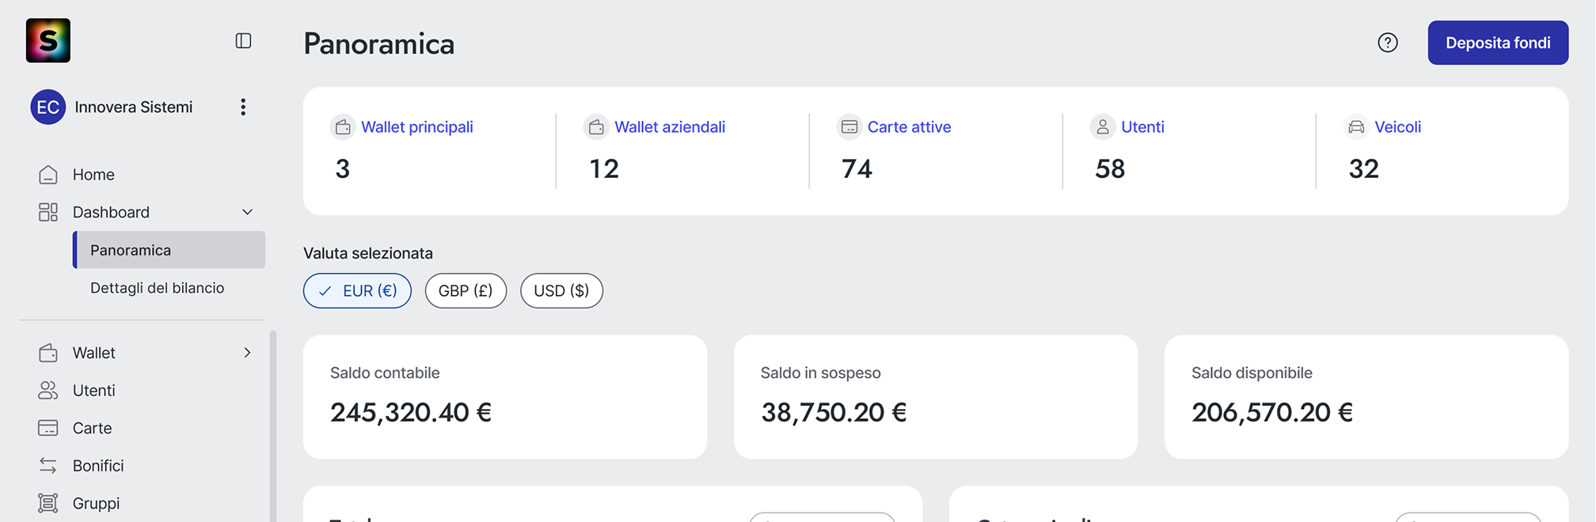This screenshot has width=1596, height=522.
Task: Click the Gruppi sidebar icon
Action: tap(48, 503)
